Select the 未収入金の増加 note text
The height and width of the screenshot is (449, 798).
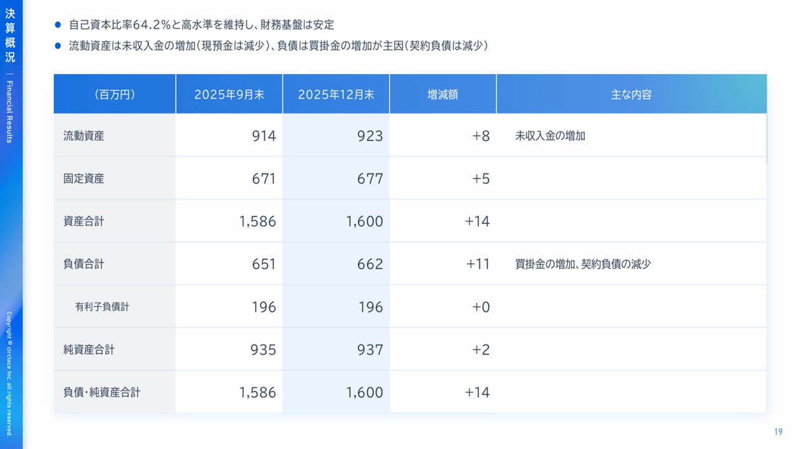click(x=550, y=136)
